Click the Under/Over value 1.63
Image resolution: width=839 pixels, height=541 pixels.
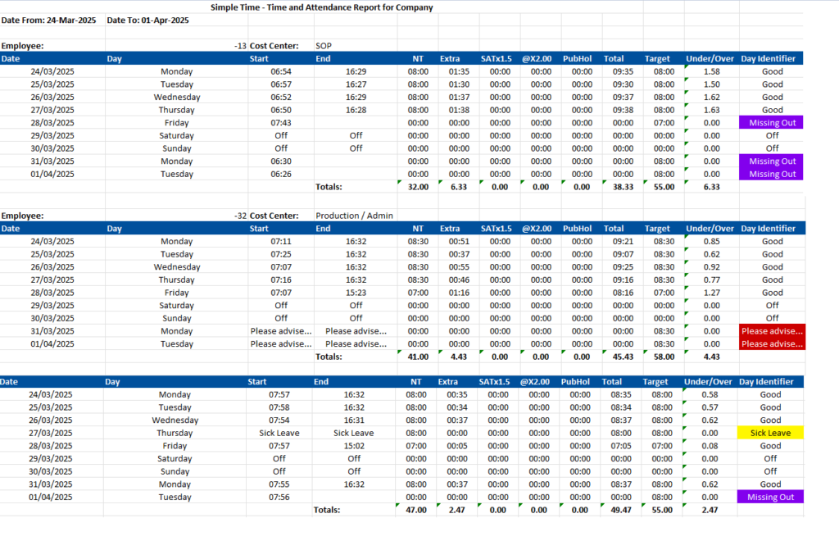(711, 110)
